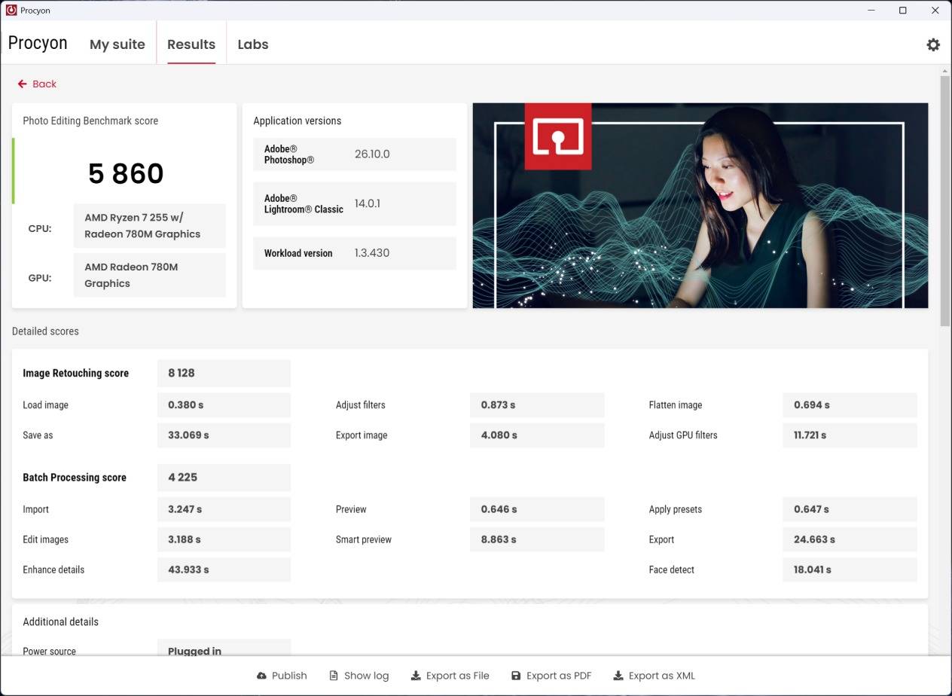Select the Results tab
Image resolution: width=952 pixels, height=696 pixels.
(191, 44)
